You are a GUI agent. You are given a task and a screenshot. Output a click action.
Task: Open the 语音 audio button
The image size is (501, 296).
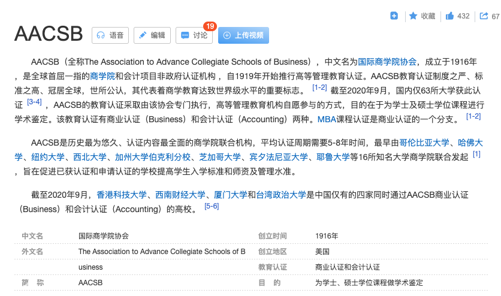[110, 35]
